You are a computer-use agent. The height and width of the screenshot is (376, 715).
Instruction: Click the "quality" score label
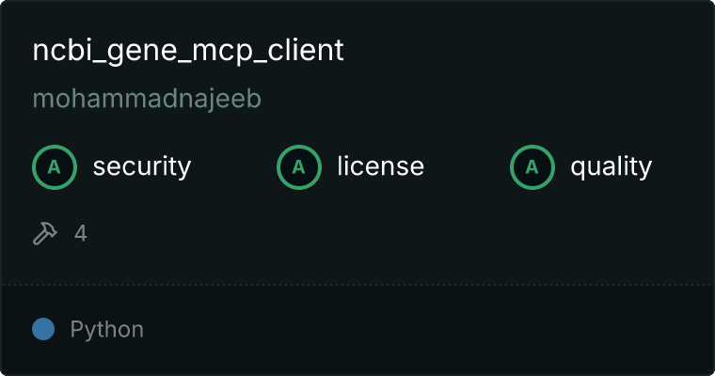[x=611, y=166]
